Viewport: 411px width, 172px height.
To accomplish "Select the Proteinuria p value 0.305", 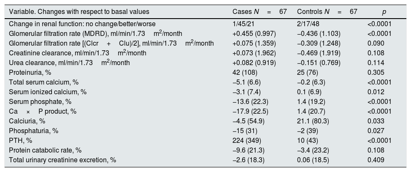I will pyautogui.click(x=376, y=72).
